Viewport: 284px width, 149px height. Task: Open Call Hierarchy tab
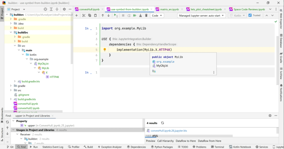[x=165, y=141]
